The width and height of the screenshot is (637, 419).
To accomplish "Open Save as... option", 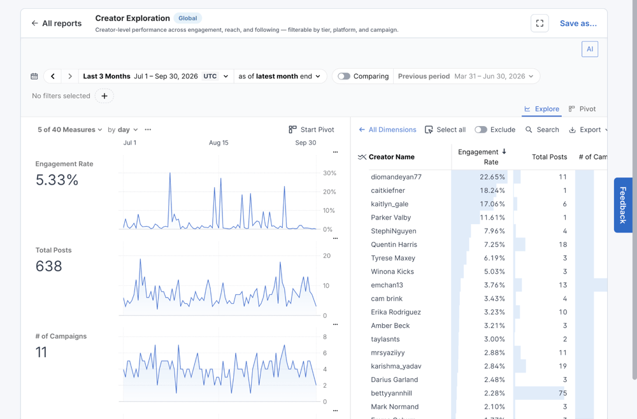I will point(578,23).
